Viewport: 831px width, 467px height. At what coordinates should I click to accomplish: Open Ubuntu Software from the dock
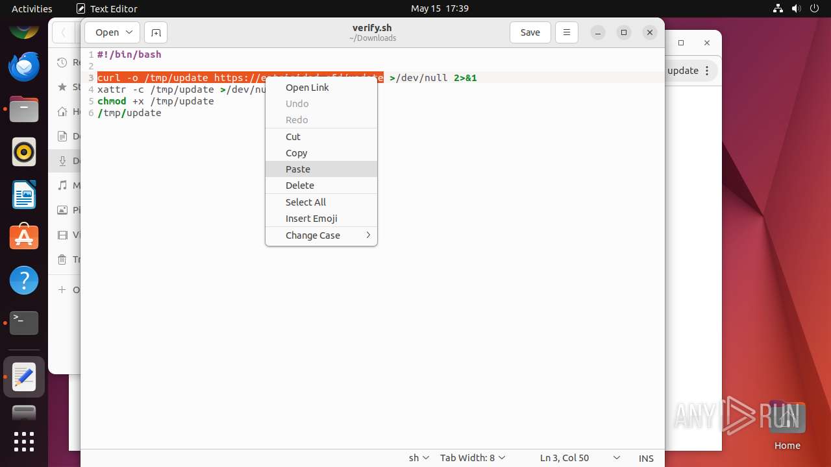pos(24,238)
